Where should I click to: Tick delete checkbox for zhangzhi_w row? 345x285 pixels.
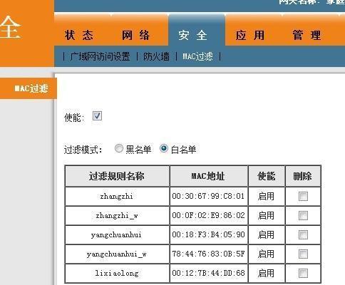pyautogui.click(x=303, y=215)
